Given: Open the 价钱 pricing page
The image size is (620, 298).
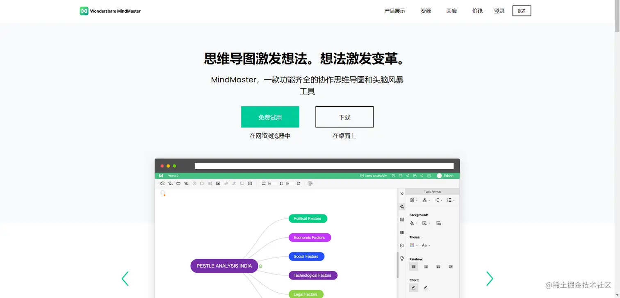Looking at the screenshot, I should tap(477, 11).
